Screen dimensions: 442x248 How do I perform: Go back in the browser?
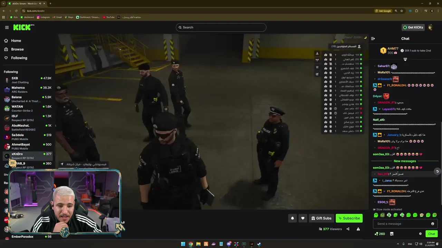[4, 11]
